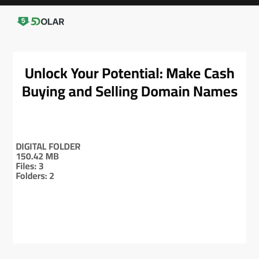This screenshot has height=259, width=259.
Task: Click the 150.42 MB size text
Action: [x=37, y=157]
